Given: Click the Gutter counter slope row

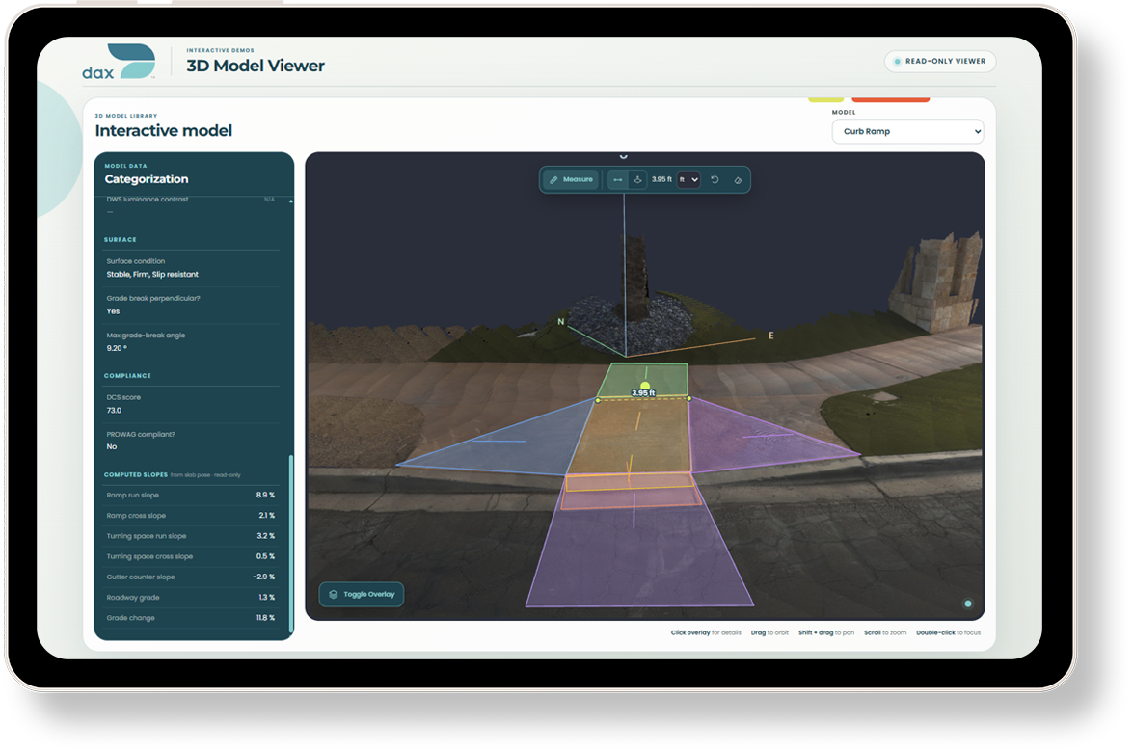Looking at the screenshot, I should pyautogui.click(x=191, y=577).
